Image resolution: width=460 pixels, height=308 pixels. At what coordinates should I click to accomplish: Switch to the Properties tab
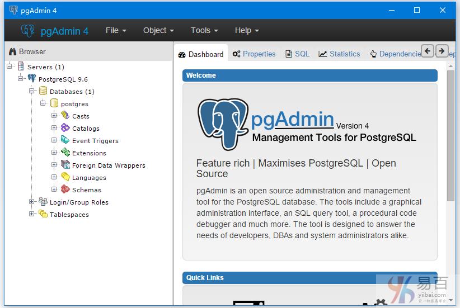pos(254,54)
